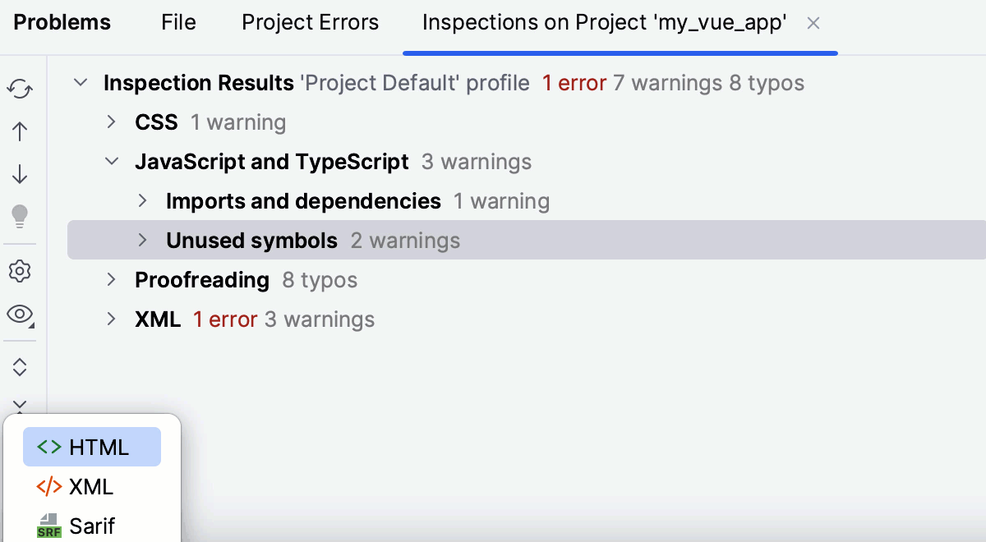Expand the CSS warnings group

(x=112, y=122)
